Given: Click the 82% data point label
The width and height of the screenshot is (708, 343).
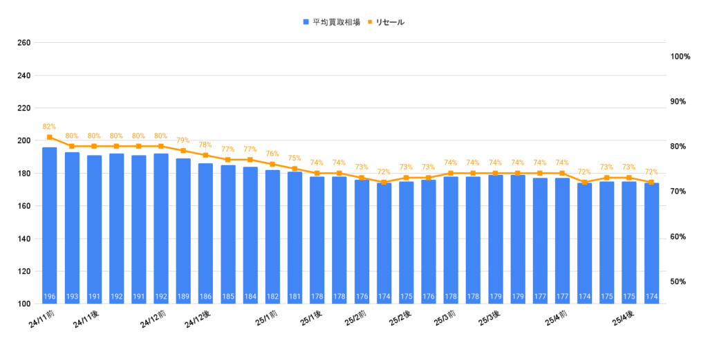Looking at the screenshot, I should point(49,127).
